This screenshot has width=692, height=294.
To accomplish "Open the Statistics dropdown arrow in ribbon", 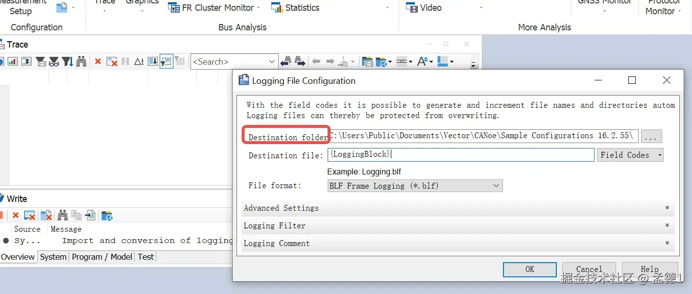I will pyautogui.click(x=388, y=8).
